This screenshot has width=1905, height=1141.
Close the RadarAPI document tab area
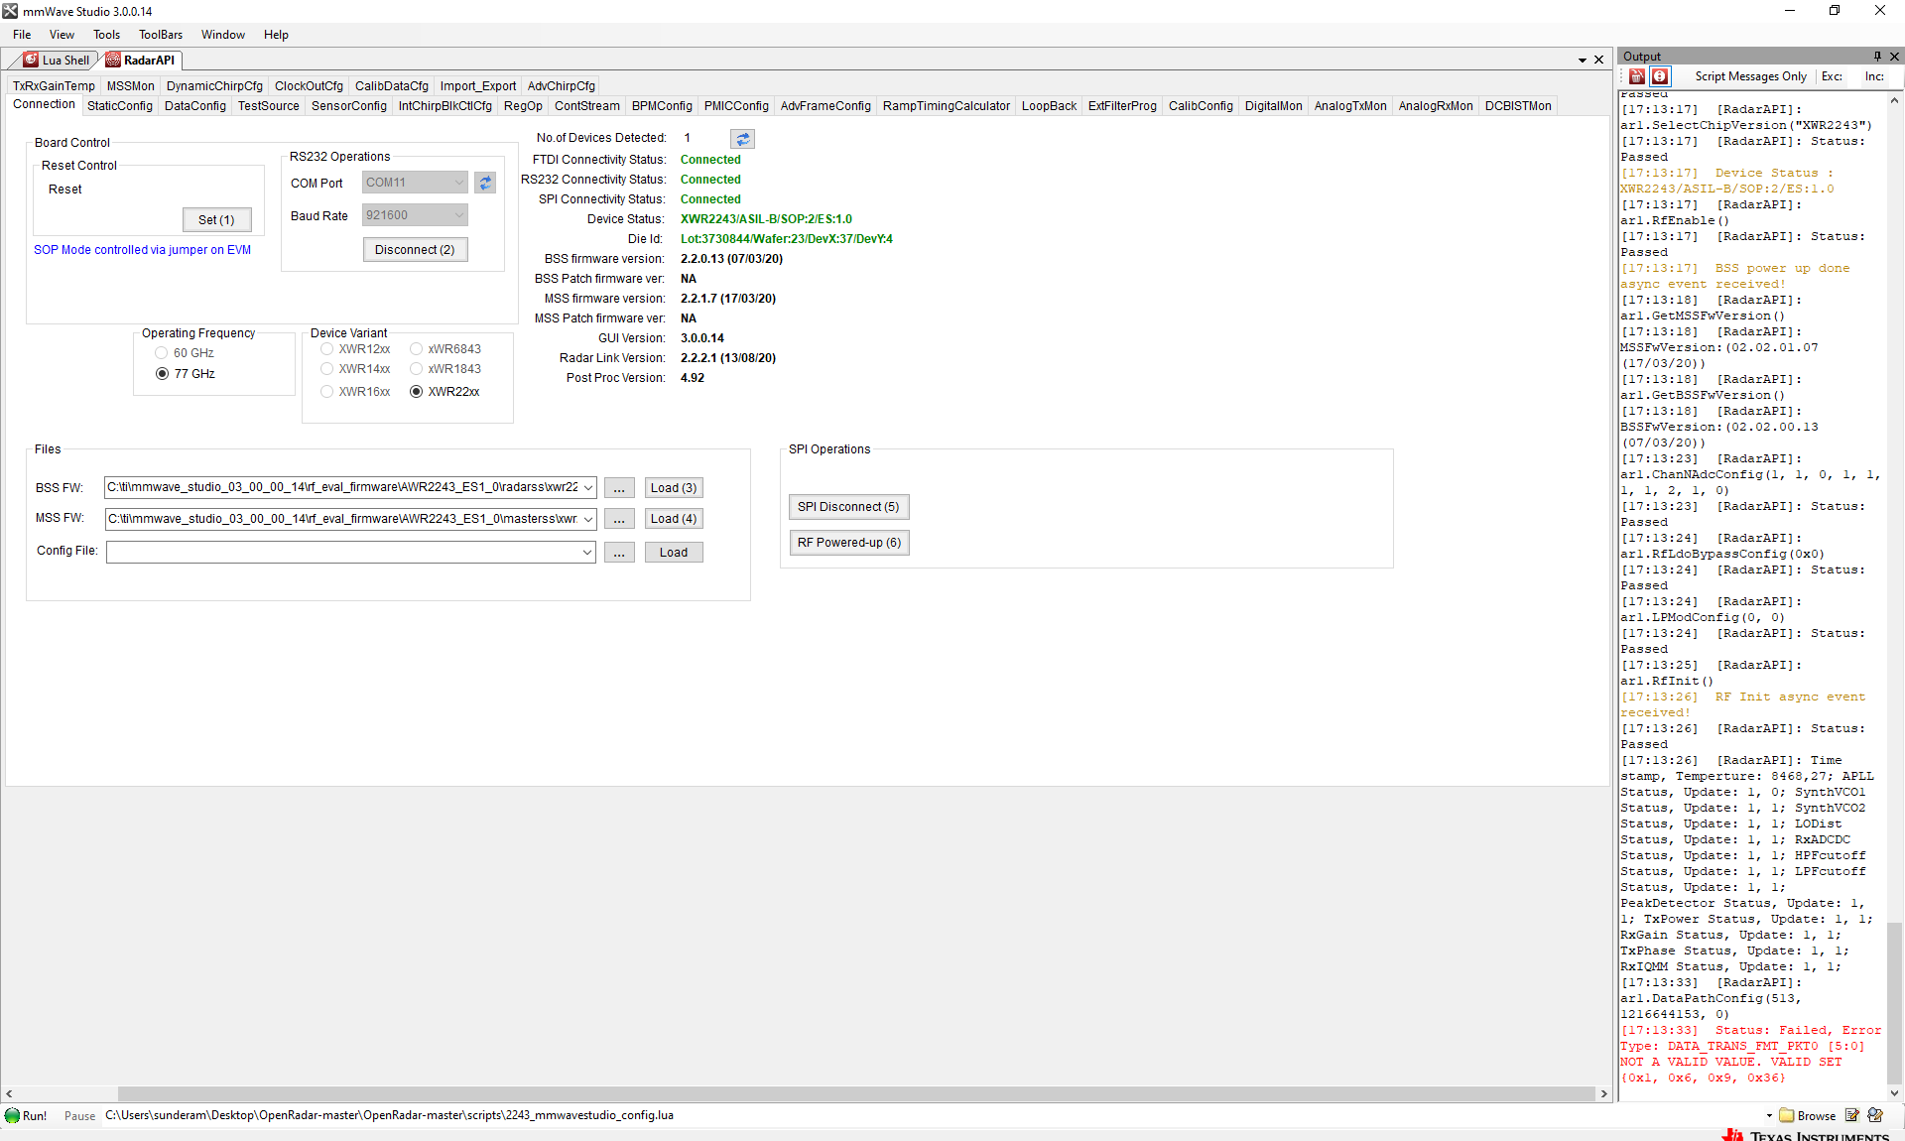(x=1599, y=60)
